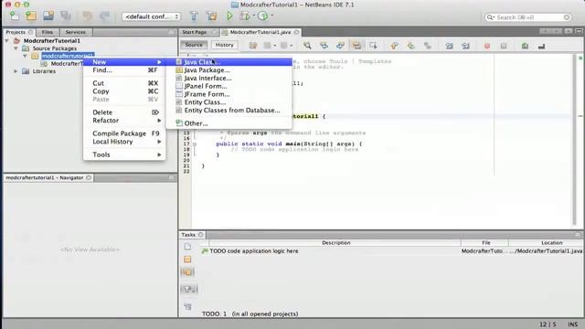
Task: Collapse the ModcrafterTutorial1 project node
Action: point(7,40)
